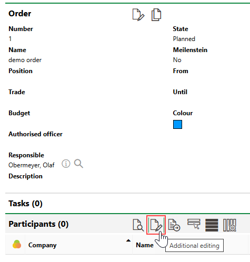
Task: Open the Participants view details icon
Action: point(138,225)
